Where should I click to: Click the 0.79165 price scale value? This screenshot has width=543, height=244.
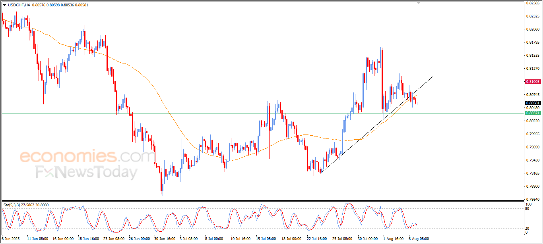tap(532, 173)
